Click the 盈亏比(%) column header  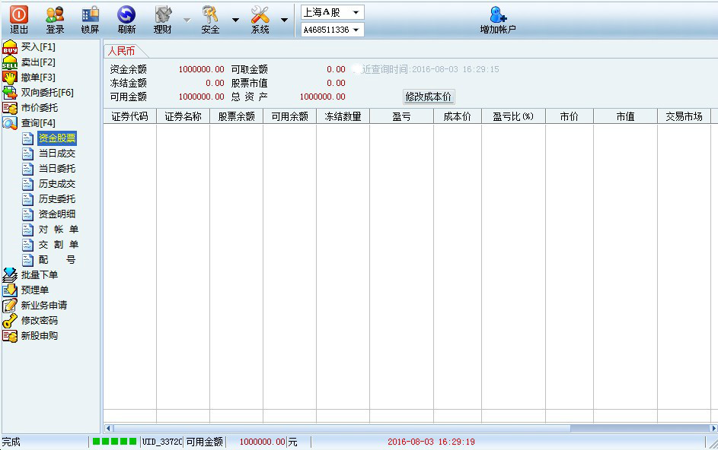point(513,116)
